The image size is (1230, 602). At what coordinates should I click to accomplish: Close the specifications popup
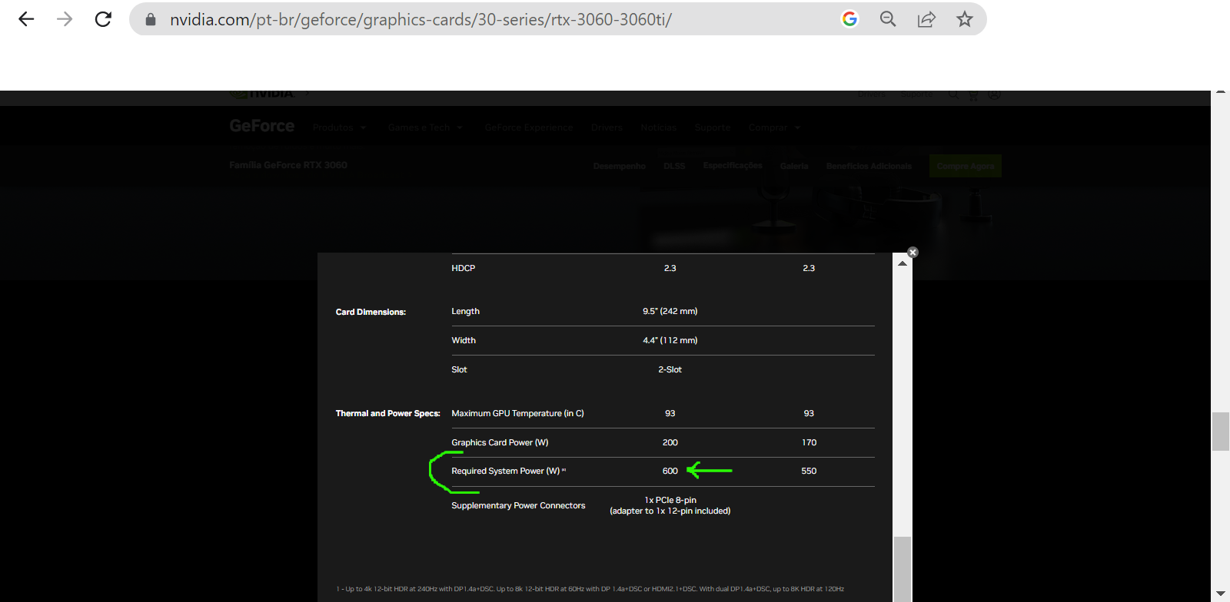[913, 252]
